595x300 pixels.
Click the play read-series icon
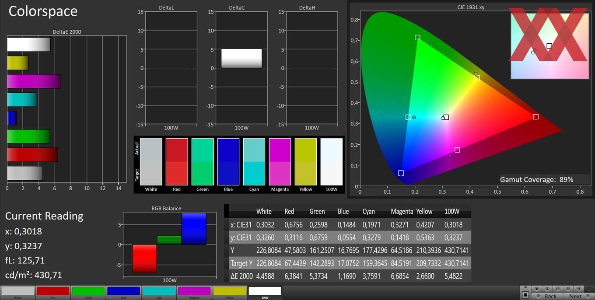coord(547,289)
